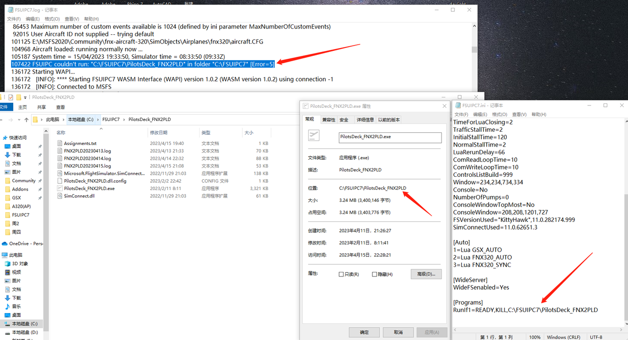The width and height of the screenshot is (628, 340).
Task: Sort files by 大小 column
Action: (x=249, y=133)
